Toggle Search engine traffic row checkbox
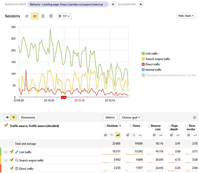 [x=12, y=160]
